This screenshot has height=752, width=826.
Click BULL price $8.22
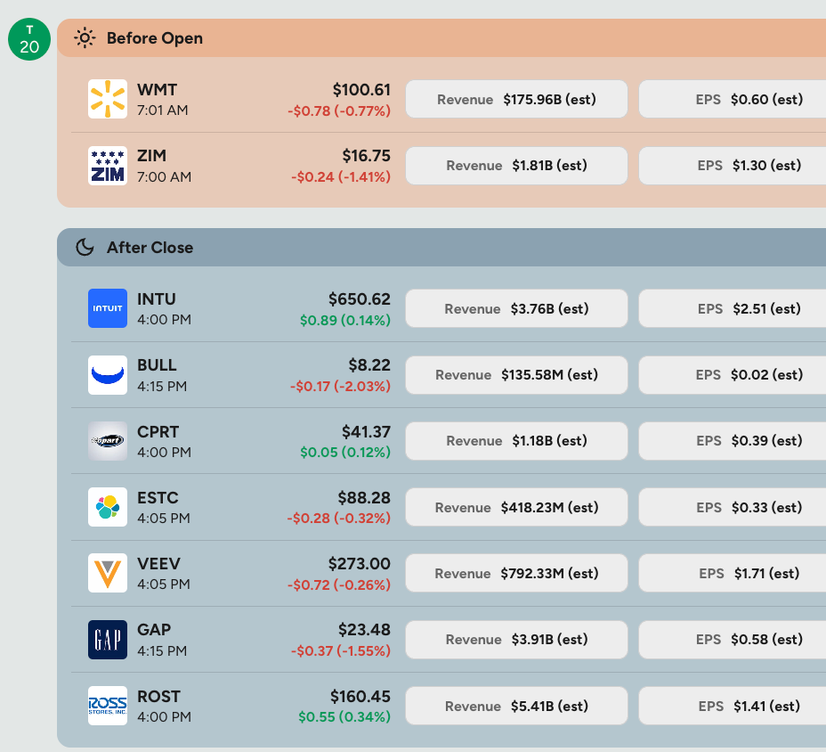pyautogui.click(x=369, y=365)
